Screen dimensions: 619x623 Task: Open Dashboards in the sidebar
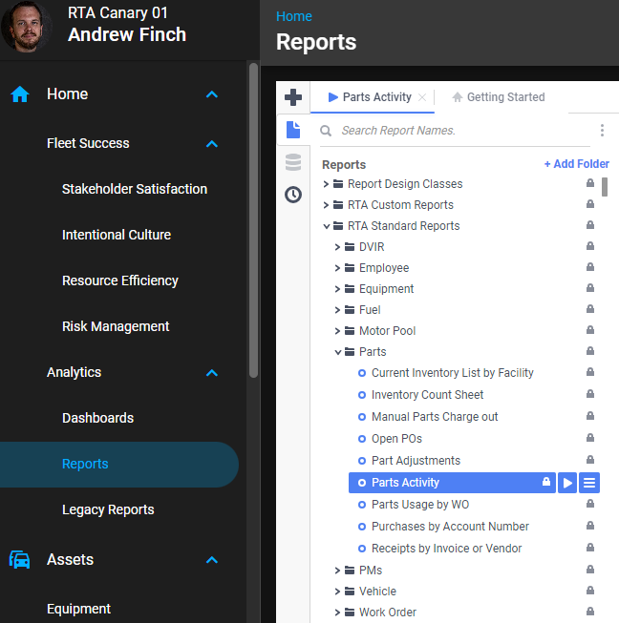coord(97,418)
